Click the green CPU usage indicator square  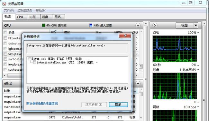click(x=43, y=25)
